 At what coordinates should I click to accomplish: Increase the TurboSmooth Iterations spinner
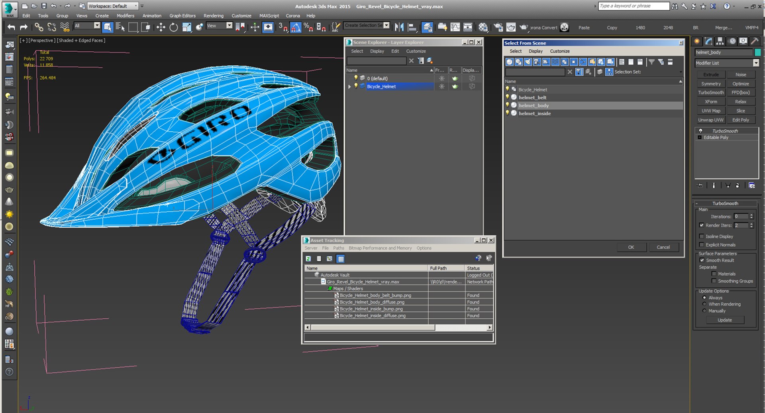tap(751, 215)
